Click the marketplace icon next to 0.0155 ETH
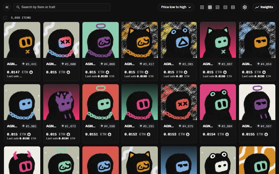This screenshot has height=174, width=279. tap(266, 134)
